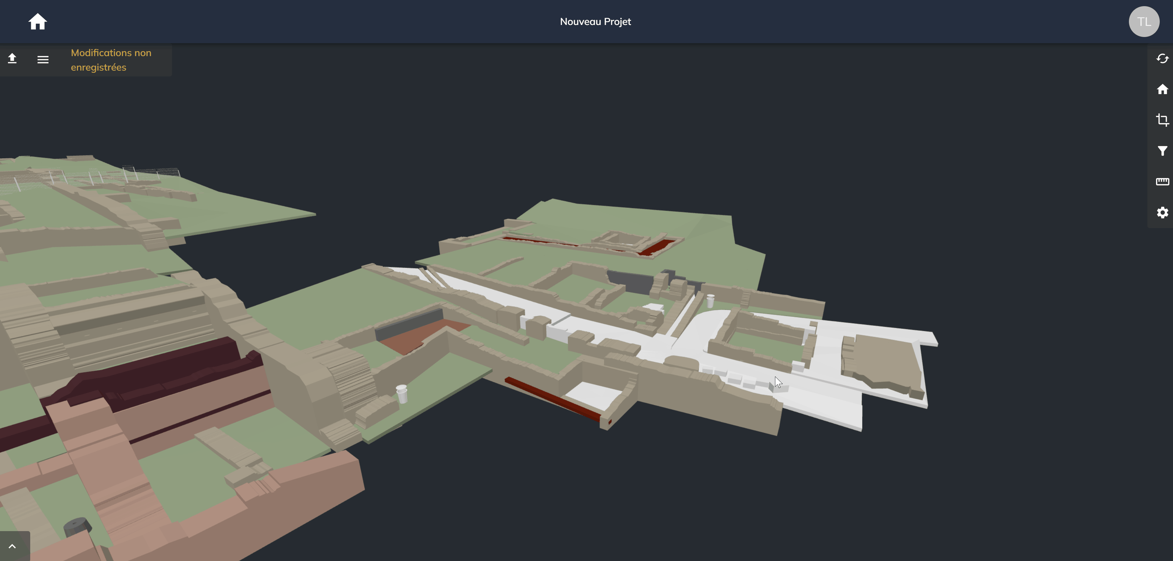Screen dimensions: 1173x561
Task: Open the TL user avatar menu
Action: click(x=1143, y=21)
